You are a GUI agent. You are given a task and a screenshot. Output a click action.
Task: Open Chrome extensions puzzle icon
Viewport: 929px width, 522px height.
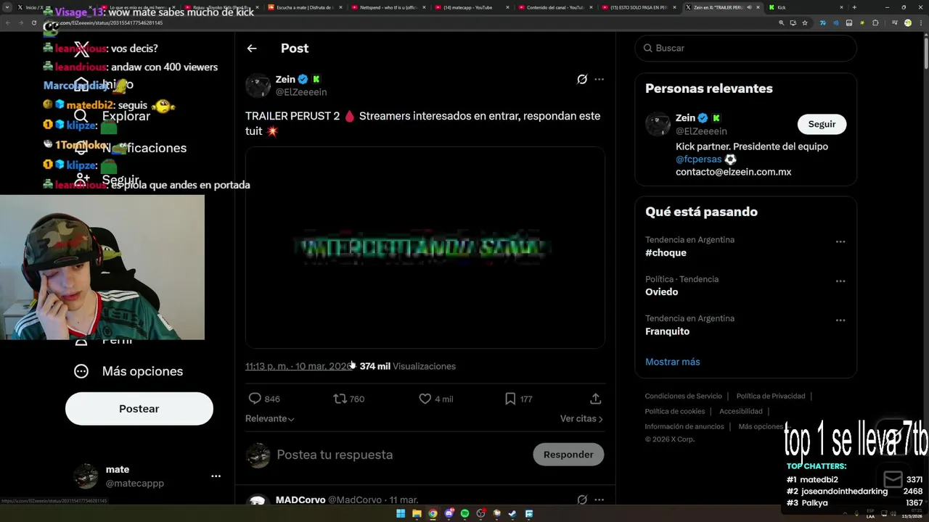[875, 22]
